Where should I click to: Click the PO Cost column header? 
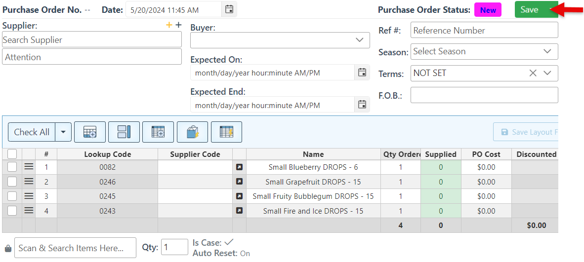coord(486,154)
